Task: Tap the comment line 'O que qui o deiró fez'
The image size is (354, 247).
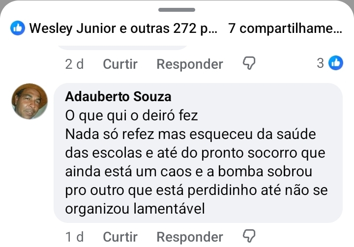Action: pyautogui.click(x=131, y=115)
